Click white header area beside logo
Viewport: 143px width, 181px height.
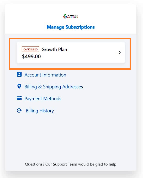tap(103, 16)
